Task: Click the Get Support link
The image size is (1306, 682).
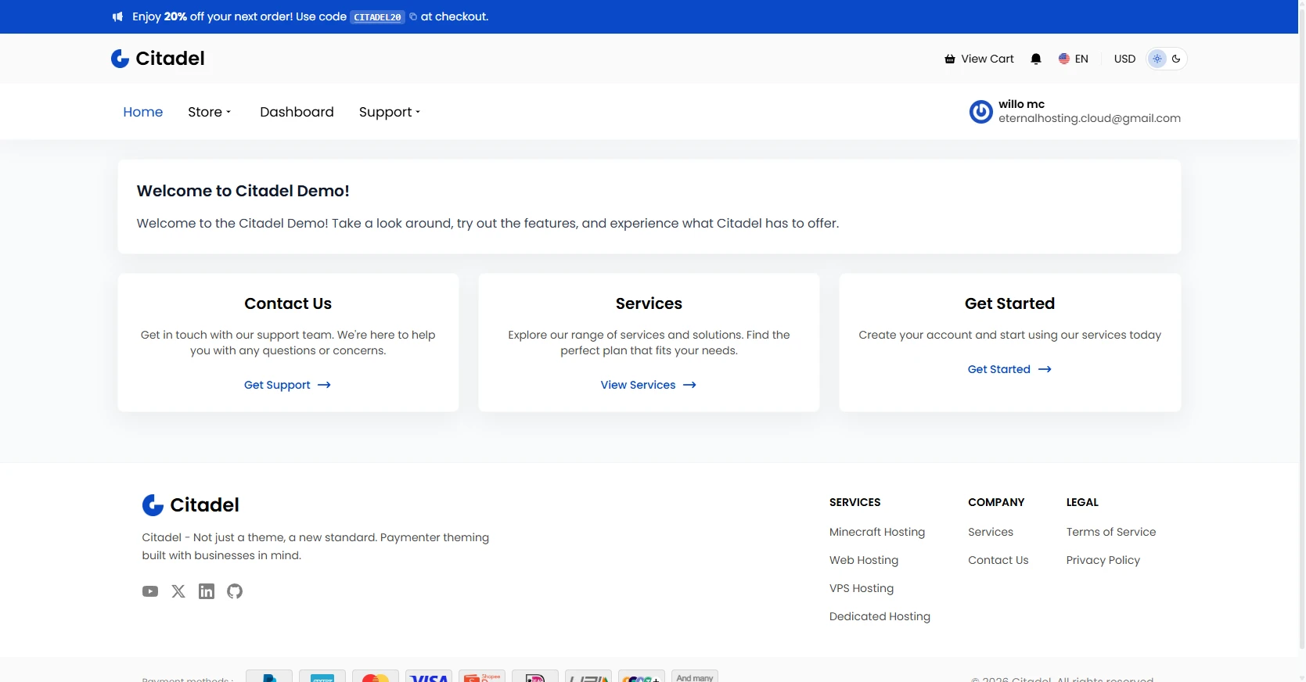Action: 287,385
